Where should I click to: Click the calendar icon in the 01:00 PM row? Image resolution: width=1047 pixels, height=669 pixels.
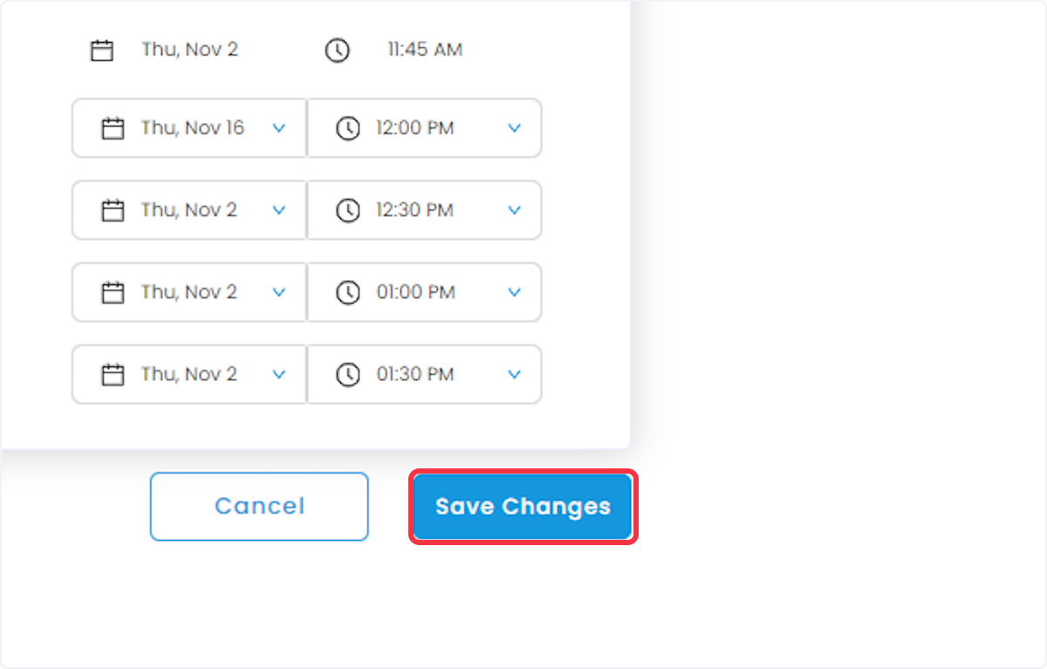pos(113,292)
